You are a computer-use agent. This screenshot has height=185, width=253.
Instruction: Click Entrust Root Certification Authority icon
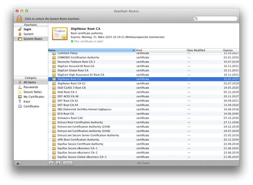(x=54, y=123)
